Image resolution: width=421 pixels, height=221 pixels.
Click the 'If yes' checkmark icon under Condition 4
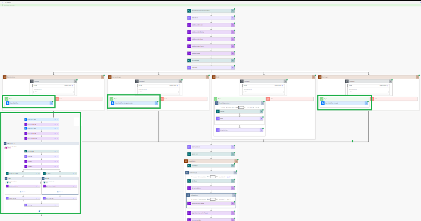tap(322, 99)
